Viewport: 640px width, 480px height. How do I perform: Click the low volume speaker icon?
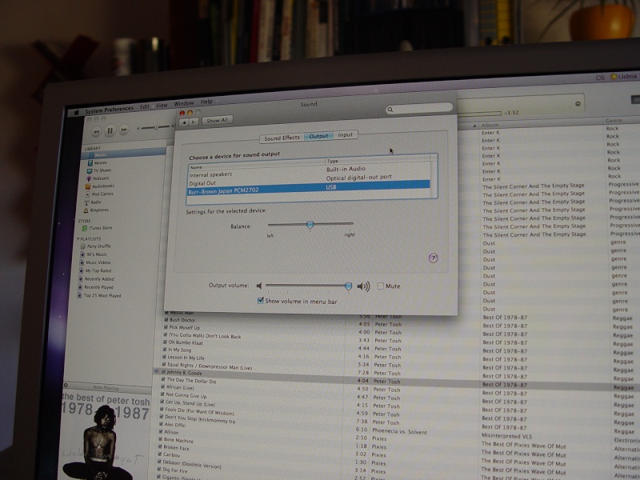[259, 286]
